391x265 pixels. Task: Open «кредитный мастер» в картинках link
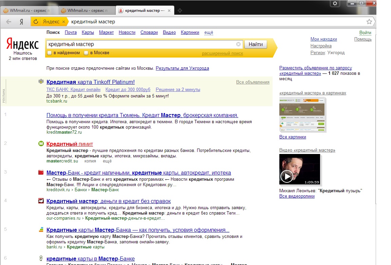point(313,93)
